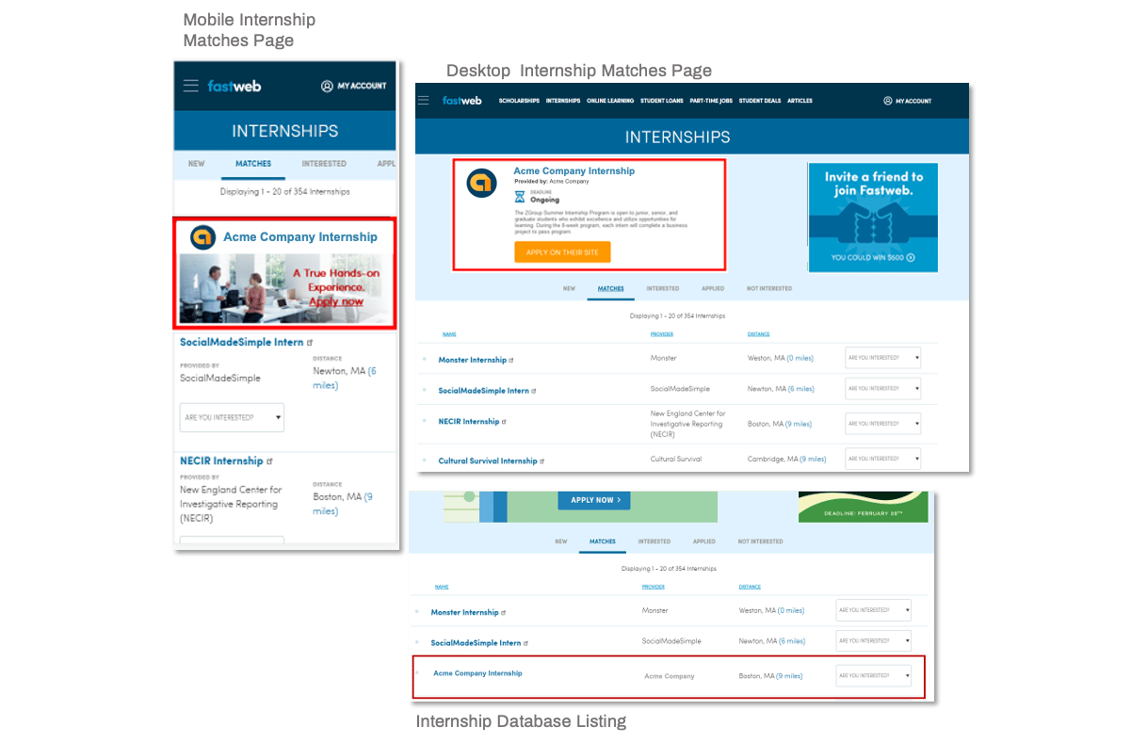Click the Acme logo in the desktop ad

click(x=482, y=183)
